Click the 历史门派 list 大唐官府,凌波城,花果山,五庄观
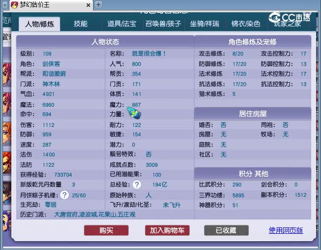321x250 pixels. (95, 215)
